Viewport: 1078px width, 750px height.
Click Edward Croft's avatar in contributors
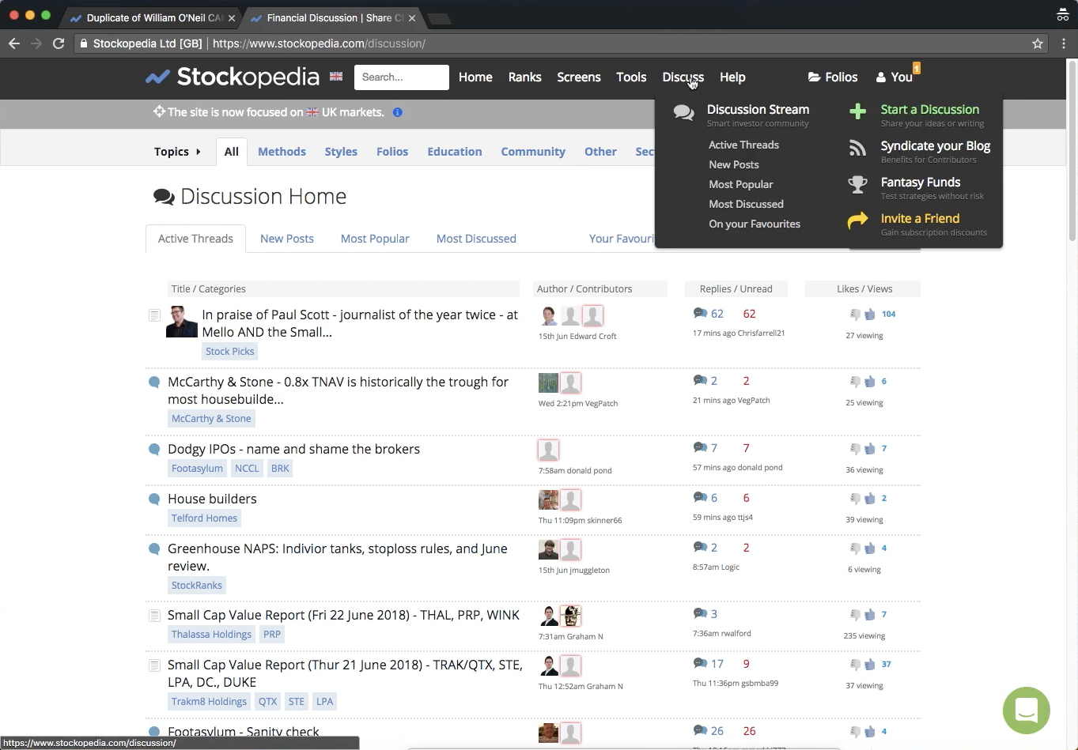549,316
